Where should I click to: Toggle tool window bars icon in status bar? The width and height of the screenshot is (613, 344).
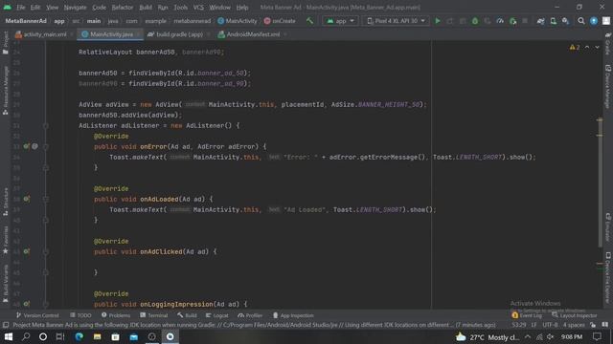click(x=6, y=325)
